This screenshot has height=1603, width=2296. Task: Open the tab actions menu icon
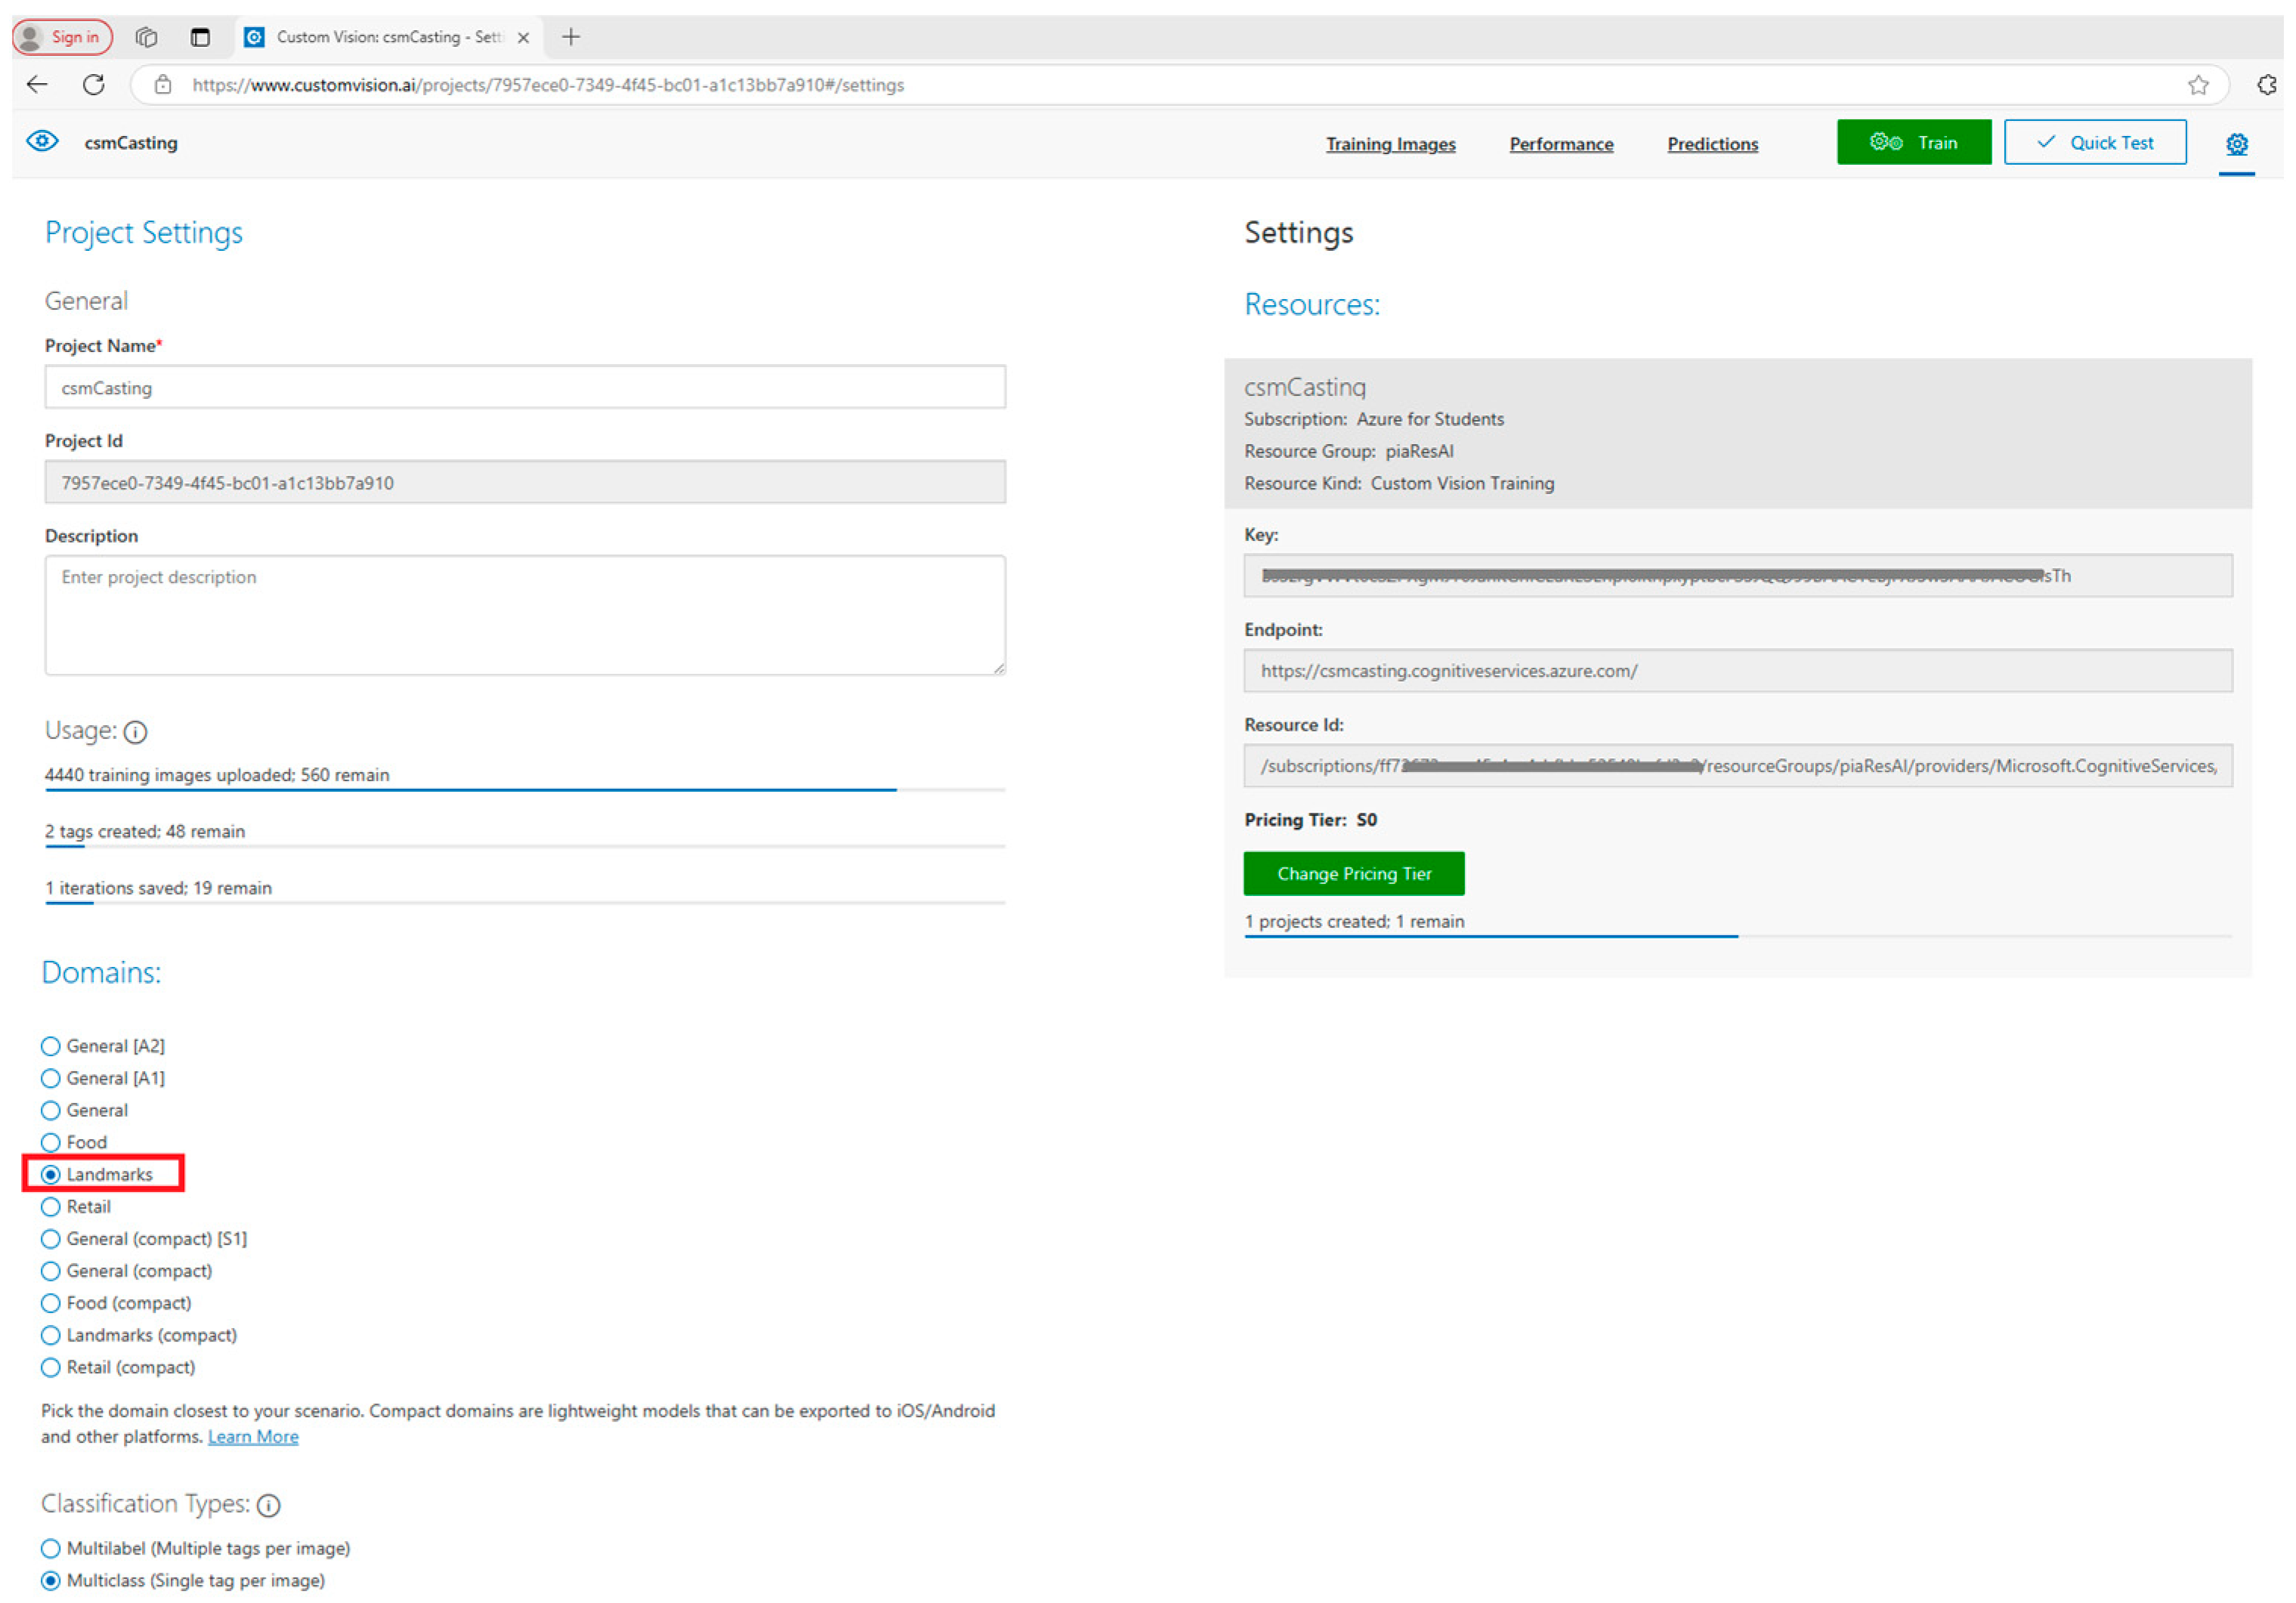[200, 37]
